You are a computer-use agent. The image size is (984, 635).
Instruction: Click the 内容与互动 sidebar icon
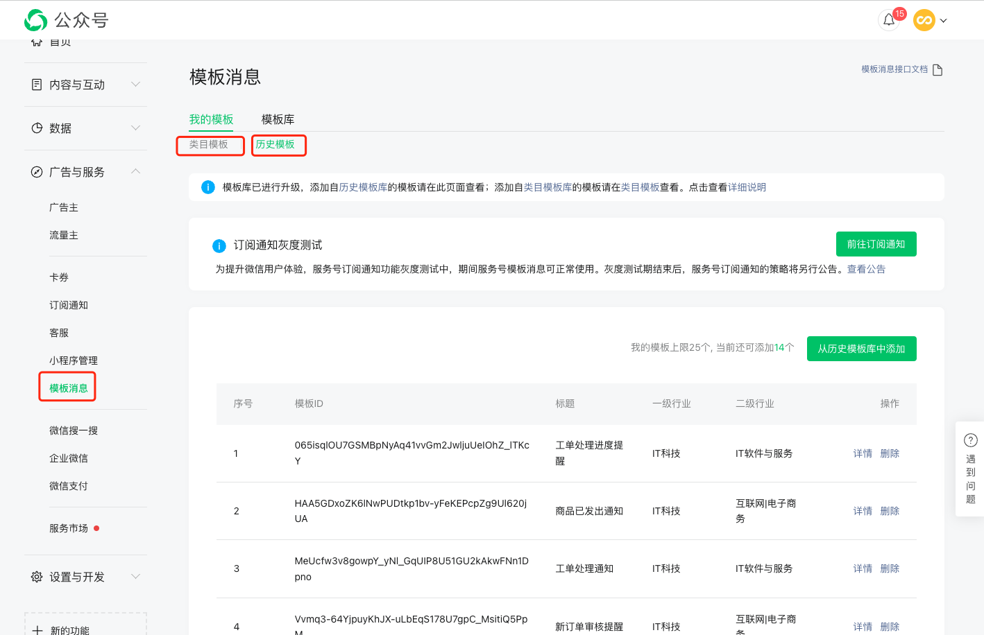point(37,85)
